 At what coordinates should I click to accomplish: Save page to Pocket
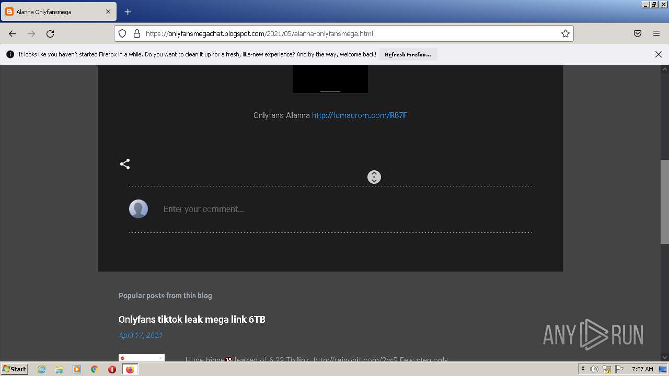click(x=638, y=33)
